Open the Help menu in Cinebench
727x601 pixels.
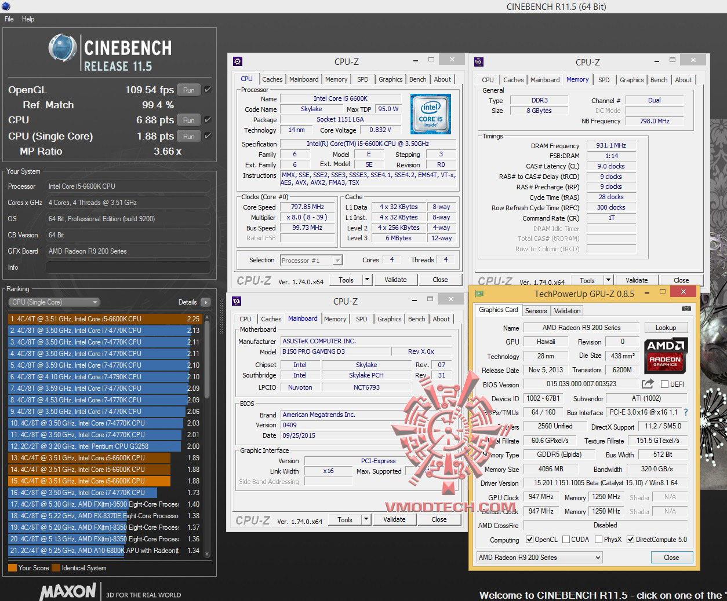(x=28, y=19)
